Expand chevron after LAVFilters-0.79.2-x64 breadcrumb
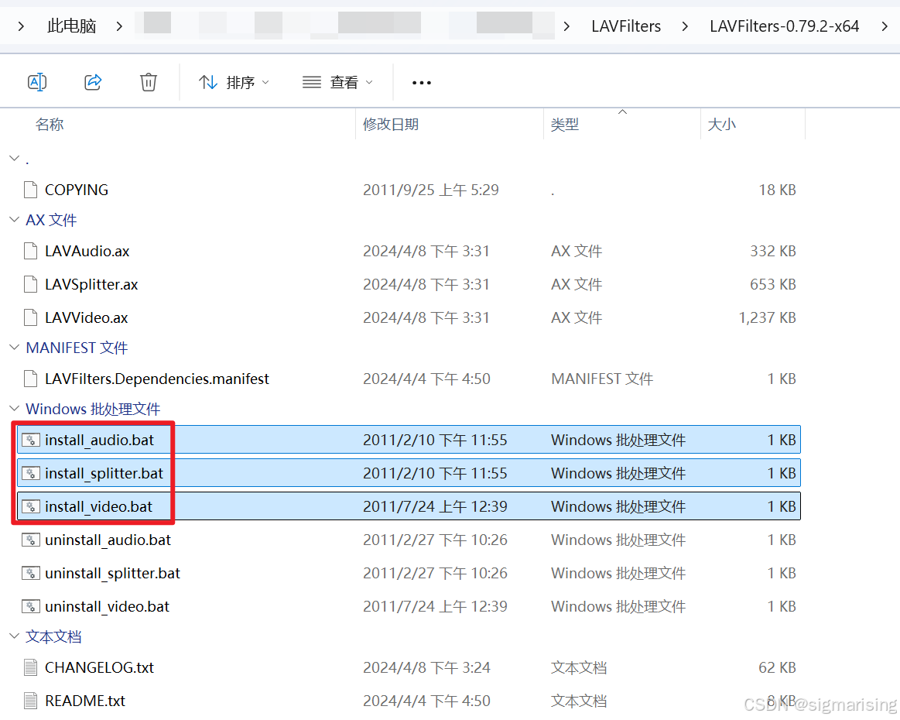This screenshot has height=720, width=900. coord(885,26)
